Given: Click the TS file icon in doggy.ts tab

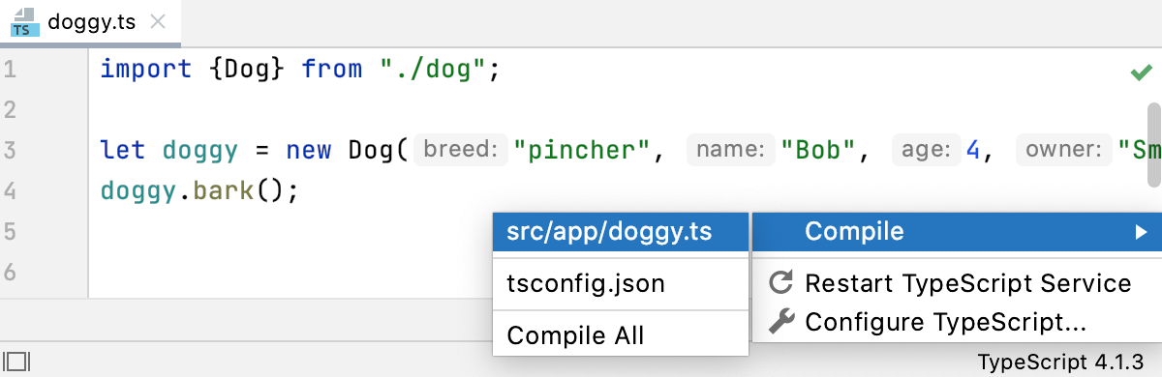Looking at the screenshot, I should 25,22.
